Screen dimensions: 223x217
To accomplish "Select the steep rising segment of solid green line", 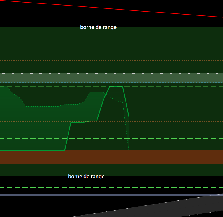I will (68, 136).
